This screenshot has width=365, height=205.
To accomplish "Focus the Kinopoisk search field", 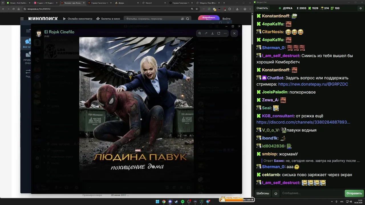I will [153, 19].
